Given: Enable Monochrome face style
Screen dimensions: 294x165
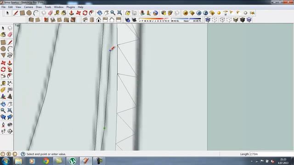Looking at the screenshot, I should click(x=249, y=20).
